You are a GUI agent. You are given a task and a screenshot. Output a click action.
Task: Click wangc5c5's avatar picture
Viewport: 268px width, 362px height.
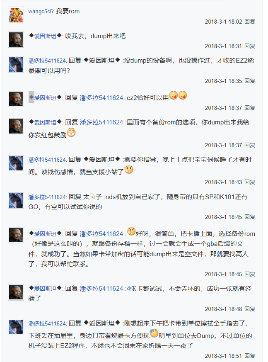16,15
